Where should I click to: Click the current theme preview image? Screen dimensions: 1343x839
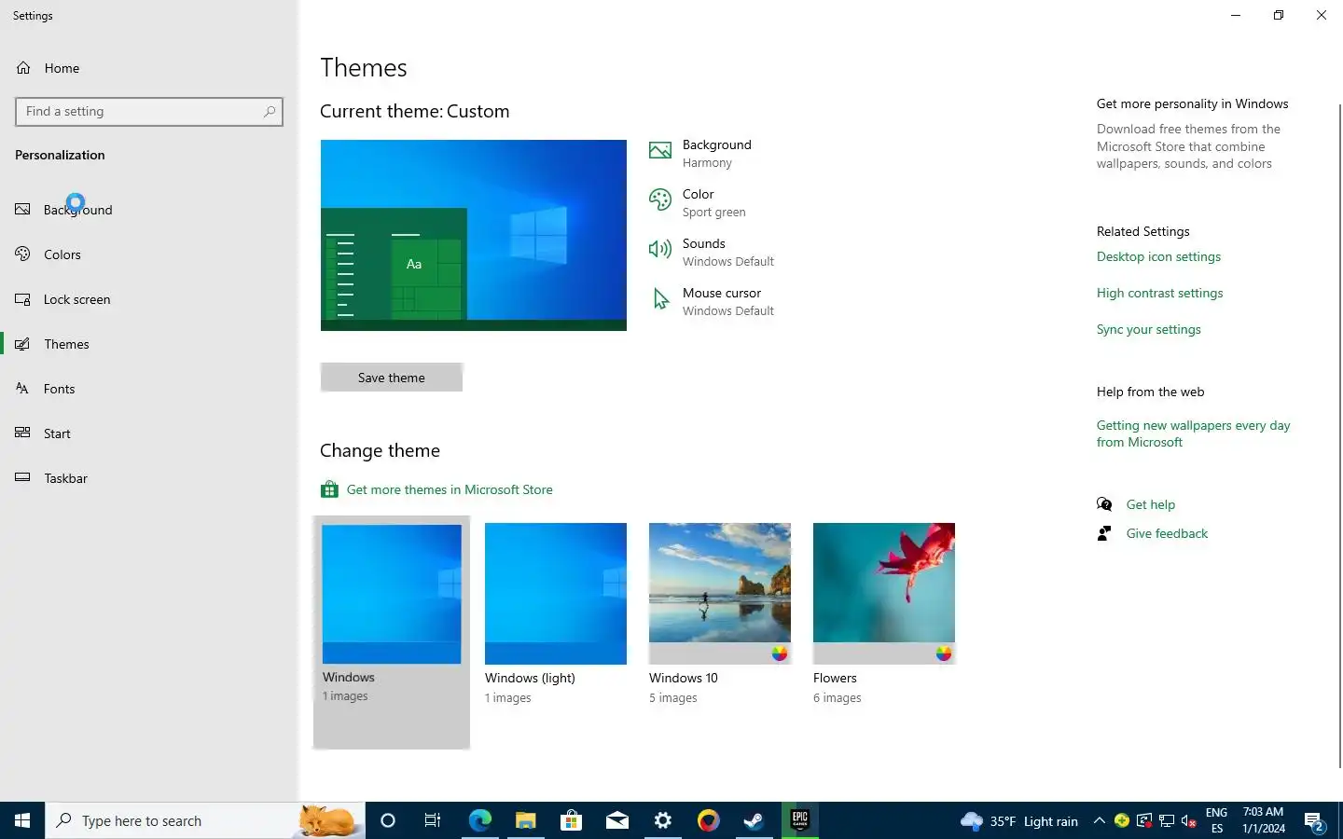tap(474, 235)
